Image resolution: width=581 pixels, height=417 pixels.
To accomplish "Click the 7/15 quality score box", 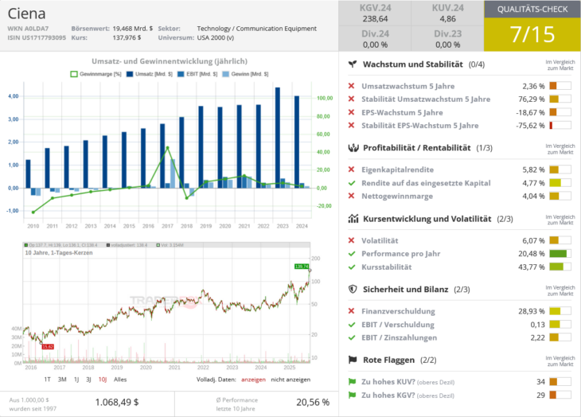I will coord(532,34).
